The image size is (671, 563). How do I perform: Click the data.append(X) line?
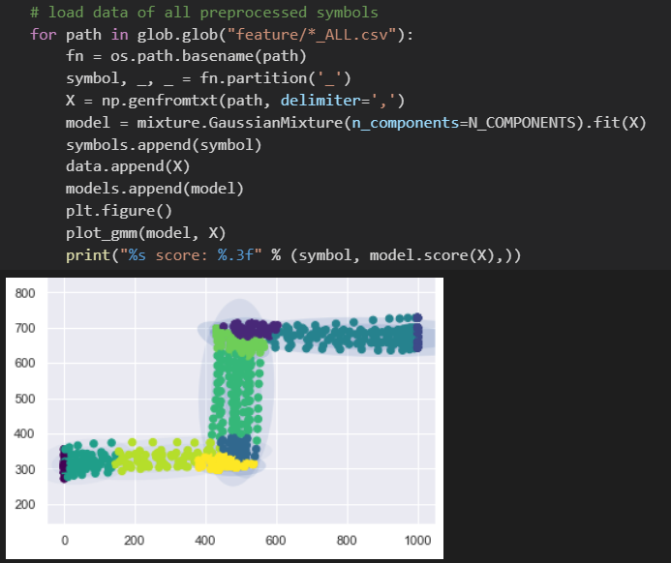tap(128, 166)
